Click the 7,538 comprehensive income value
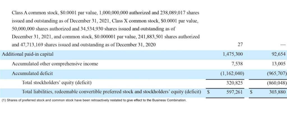 click(x=237, y=64)
